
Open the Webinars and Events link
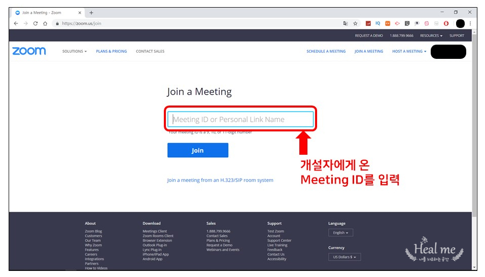coord(223,250)
